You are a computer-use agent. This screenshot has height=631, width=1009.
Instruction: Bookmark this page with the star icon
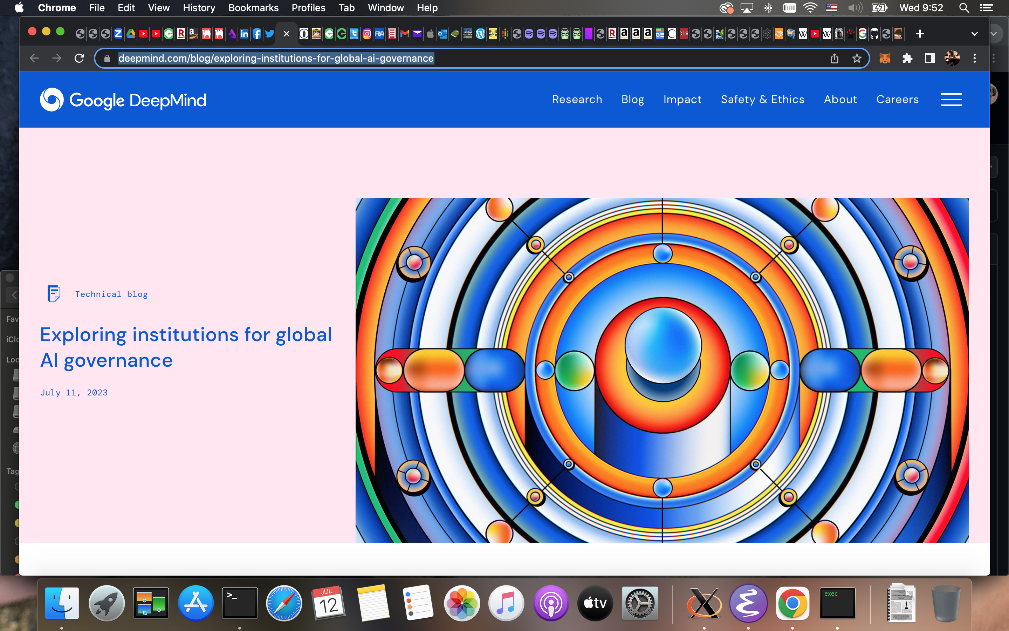857,59
